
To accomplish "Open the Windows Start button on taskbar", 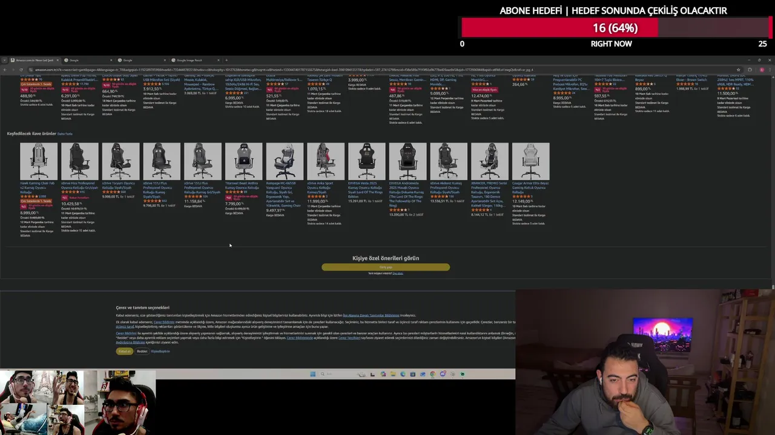I will click(x=313, y=374).
